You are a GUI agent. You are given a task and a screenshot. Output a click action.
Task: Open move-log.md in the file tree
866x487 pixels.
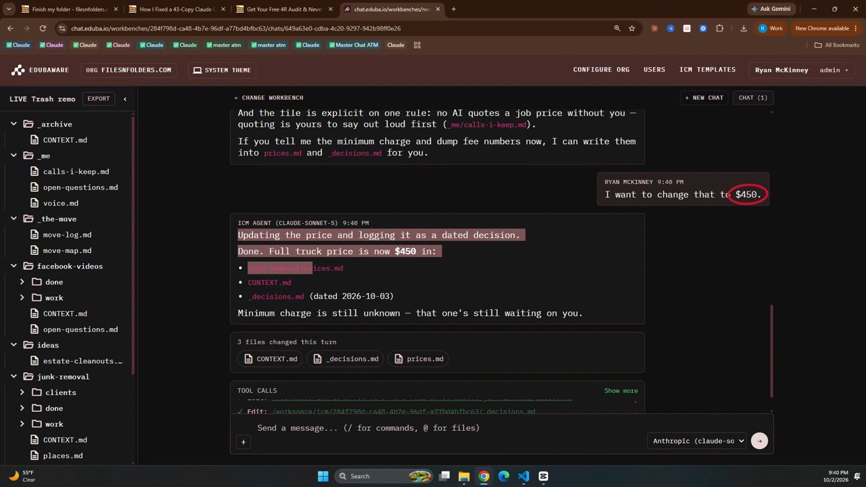tap(67, 235)
